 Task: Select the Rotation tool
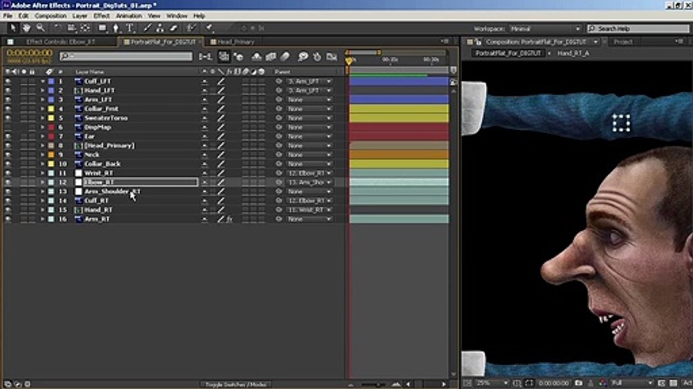pyautogui.click(x=58, y=28)
